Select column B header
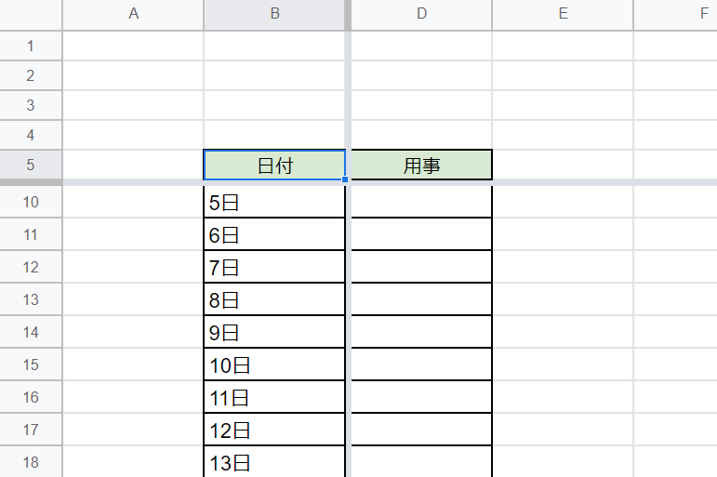717x477 pixels. (x=274, y=14)
